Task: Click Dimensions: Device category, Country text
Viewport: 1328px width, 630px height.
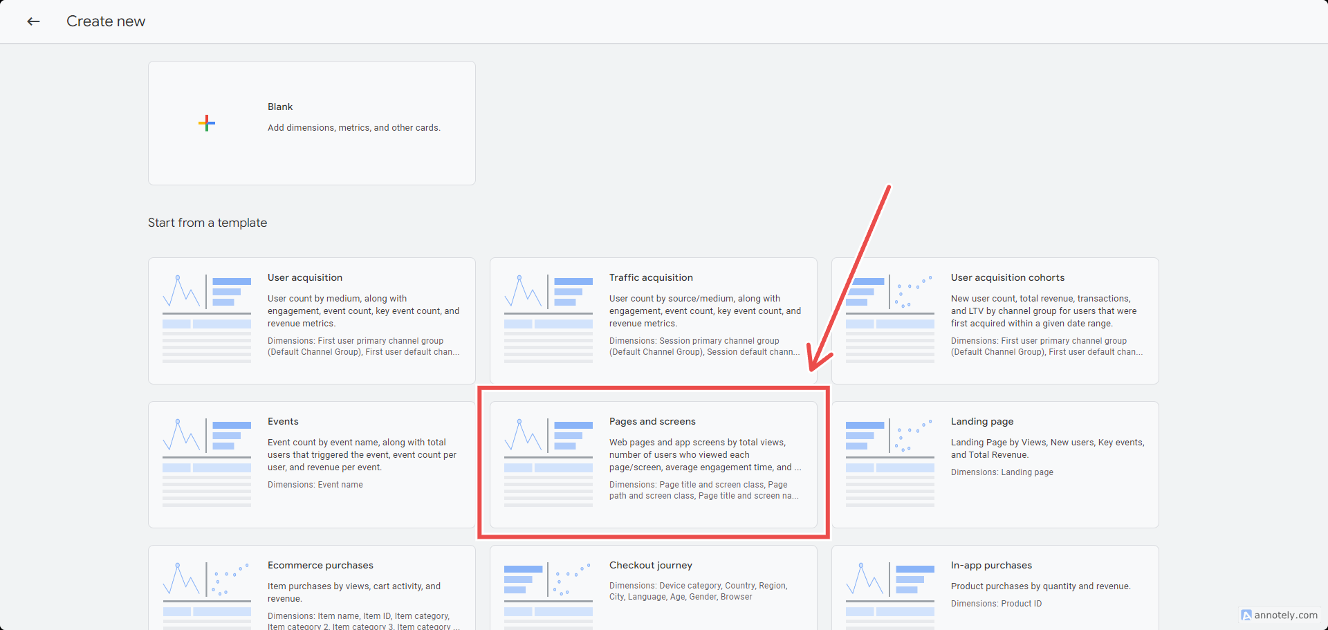Action: [699, 591]
